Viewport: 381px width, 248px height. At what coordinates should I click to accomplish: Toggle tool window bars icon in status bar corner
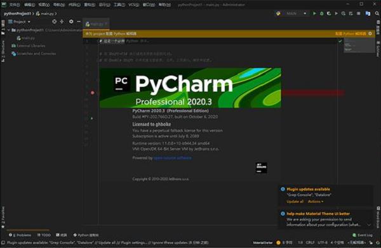pyautogui.click(x=3, y=242)
